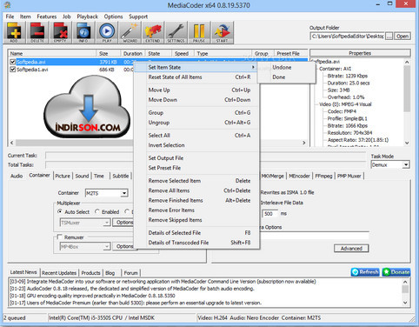Select Enabled multiplexer radio button
This screenshot has width=419, height=327.
coord(97,211)
